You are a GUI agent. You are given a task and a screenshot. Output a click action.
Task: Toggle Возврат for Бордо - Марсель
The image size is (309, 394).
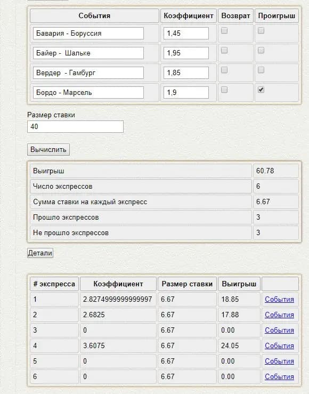(224, 90)
